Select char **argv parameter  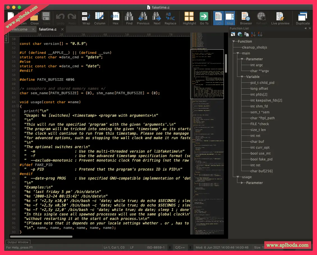click(259, 71)
